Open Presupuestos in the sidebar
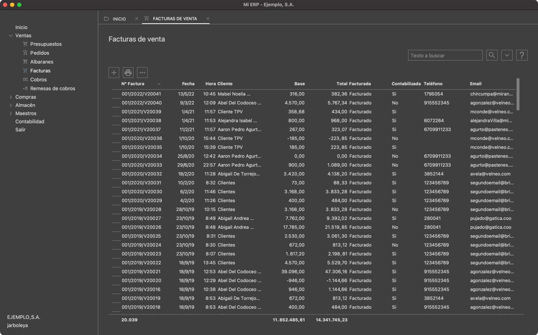The width and height of the screenshot is (538, 335). (46, 44)
